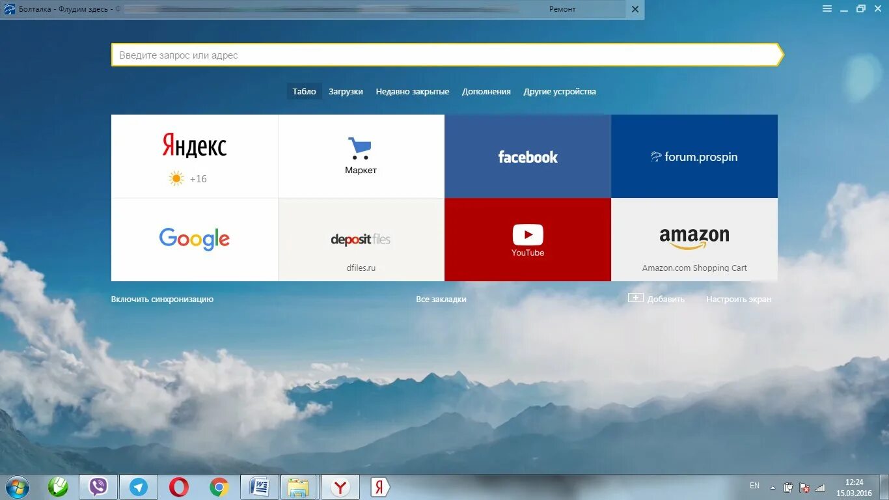Screen dimensions: 889x500
Task: Open Telegram from the taskbar
Action: 139,487
